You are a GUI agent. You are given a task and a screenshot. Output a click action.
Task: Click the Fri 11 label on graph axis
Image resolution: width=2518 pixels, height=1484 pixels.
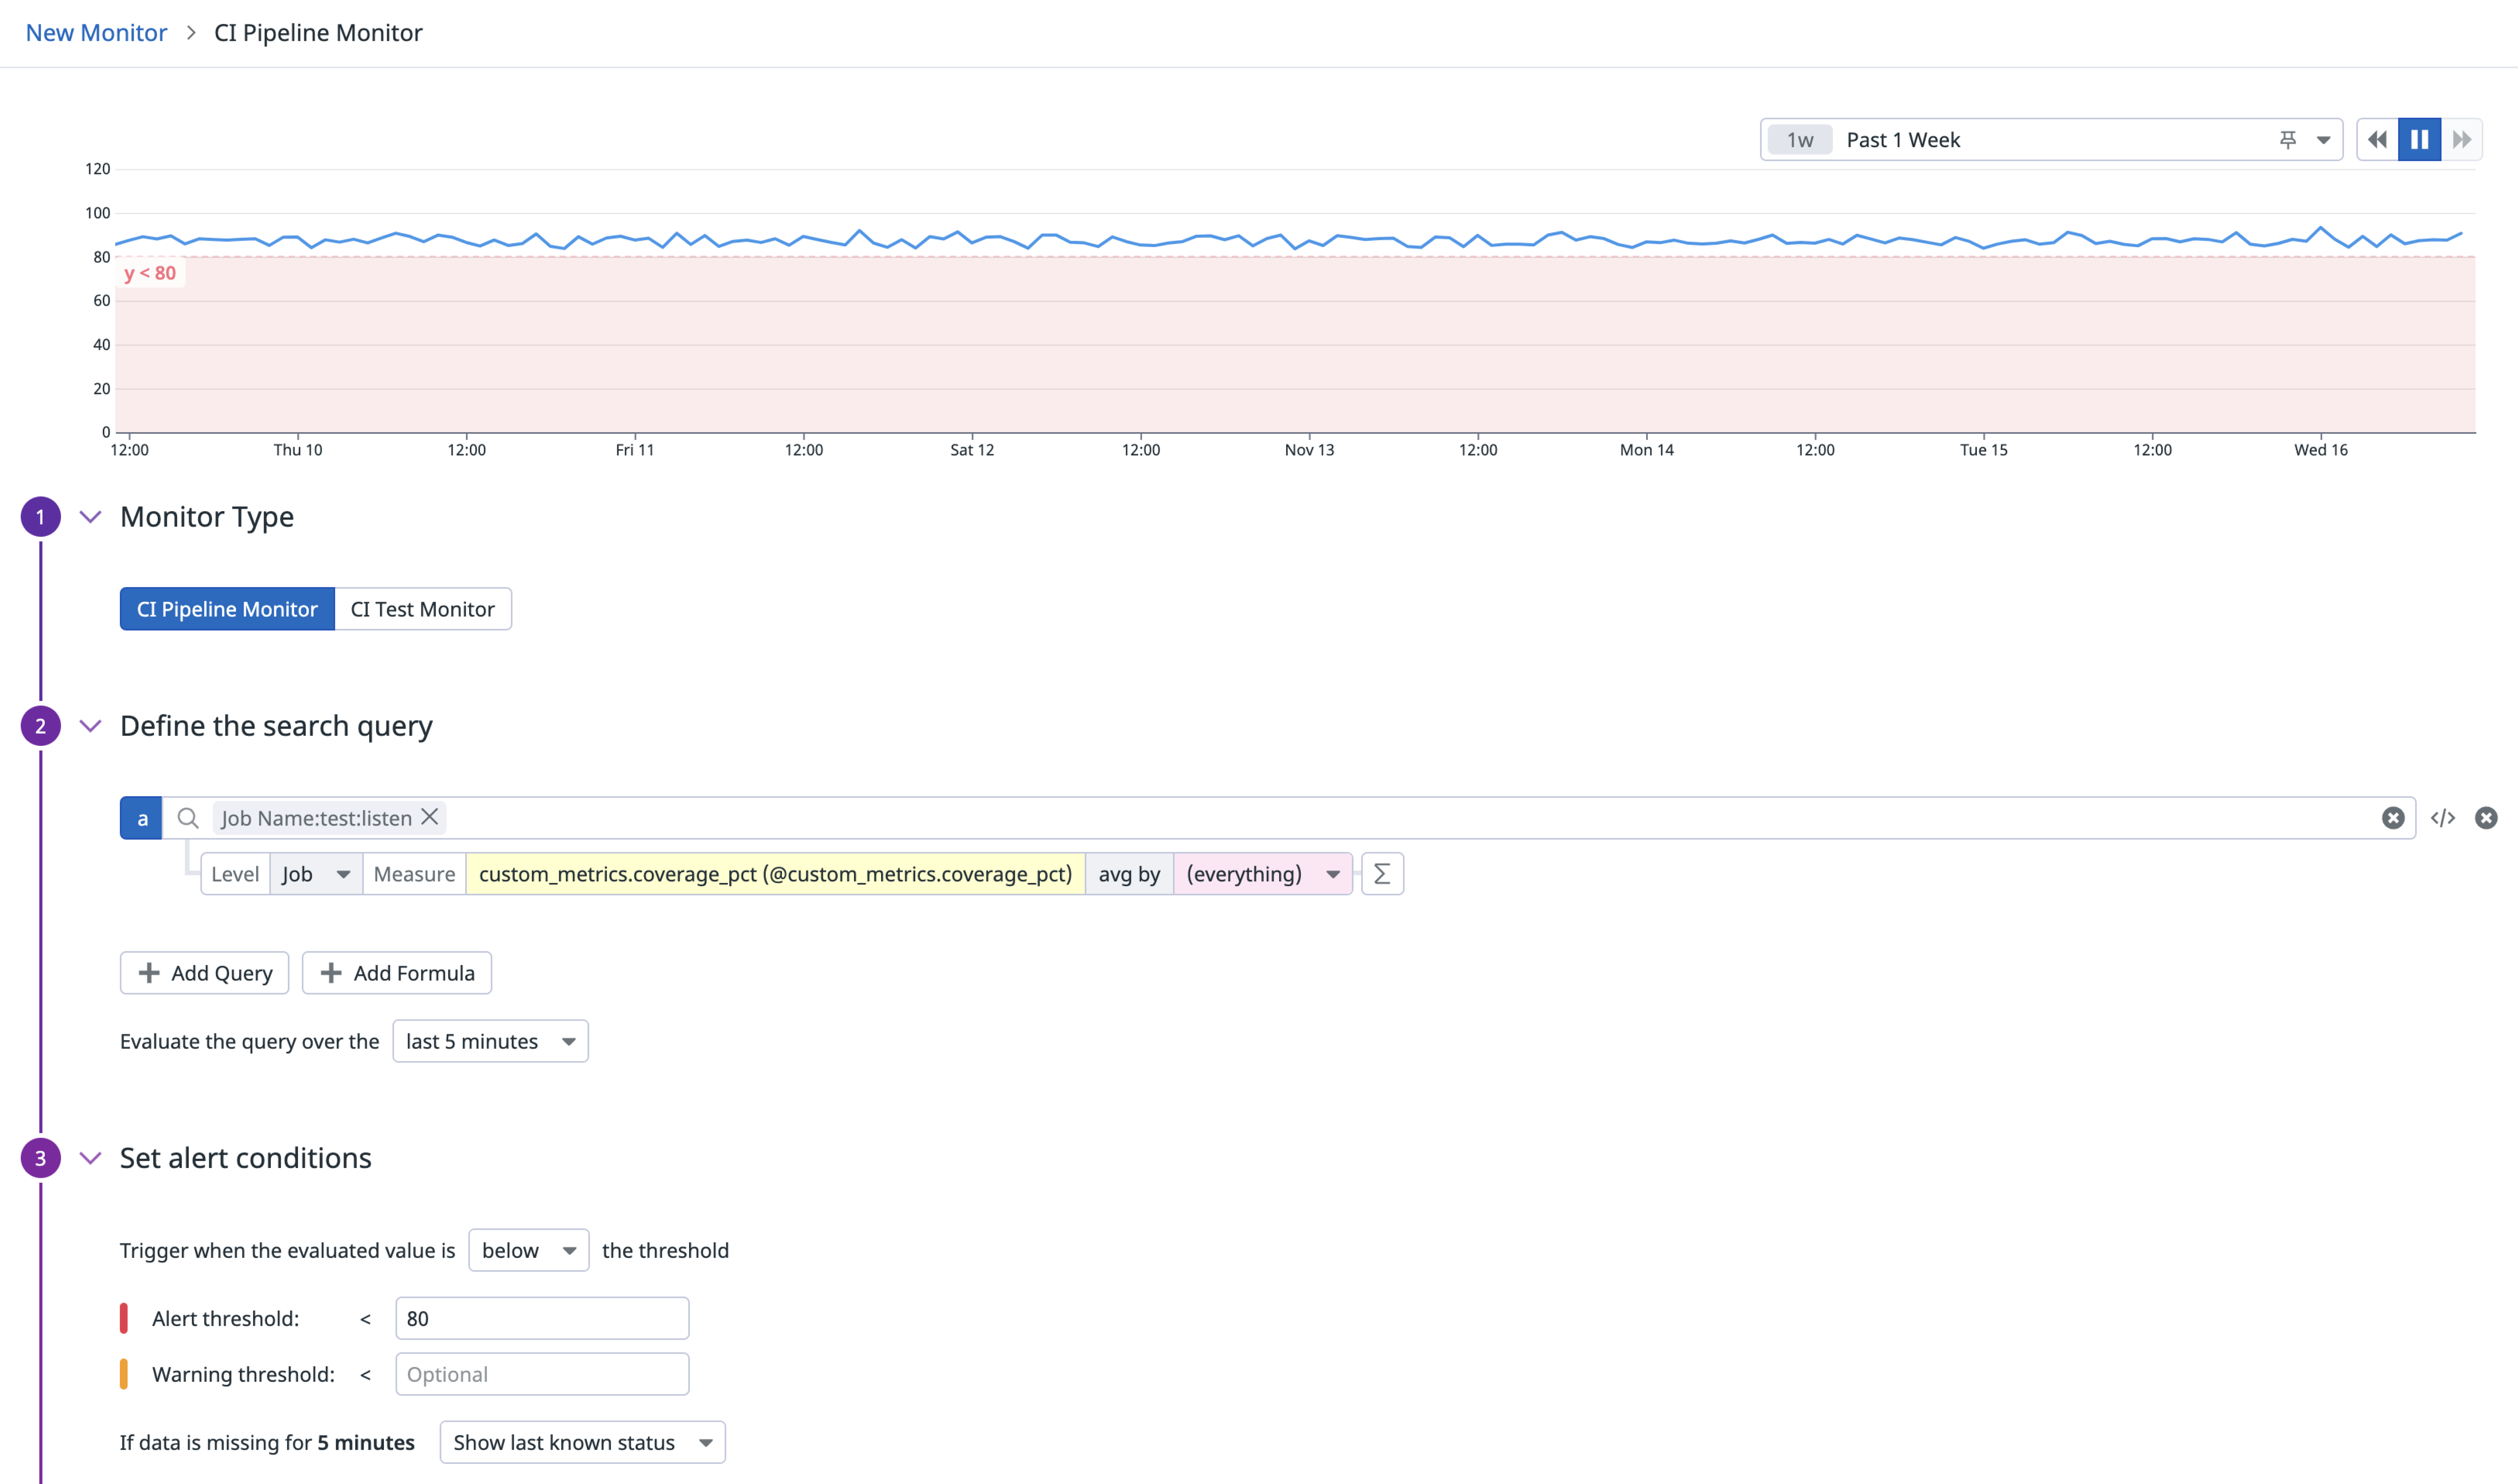[x=635, y=450]
